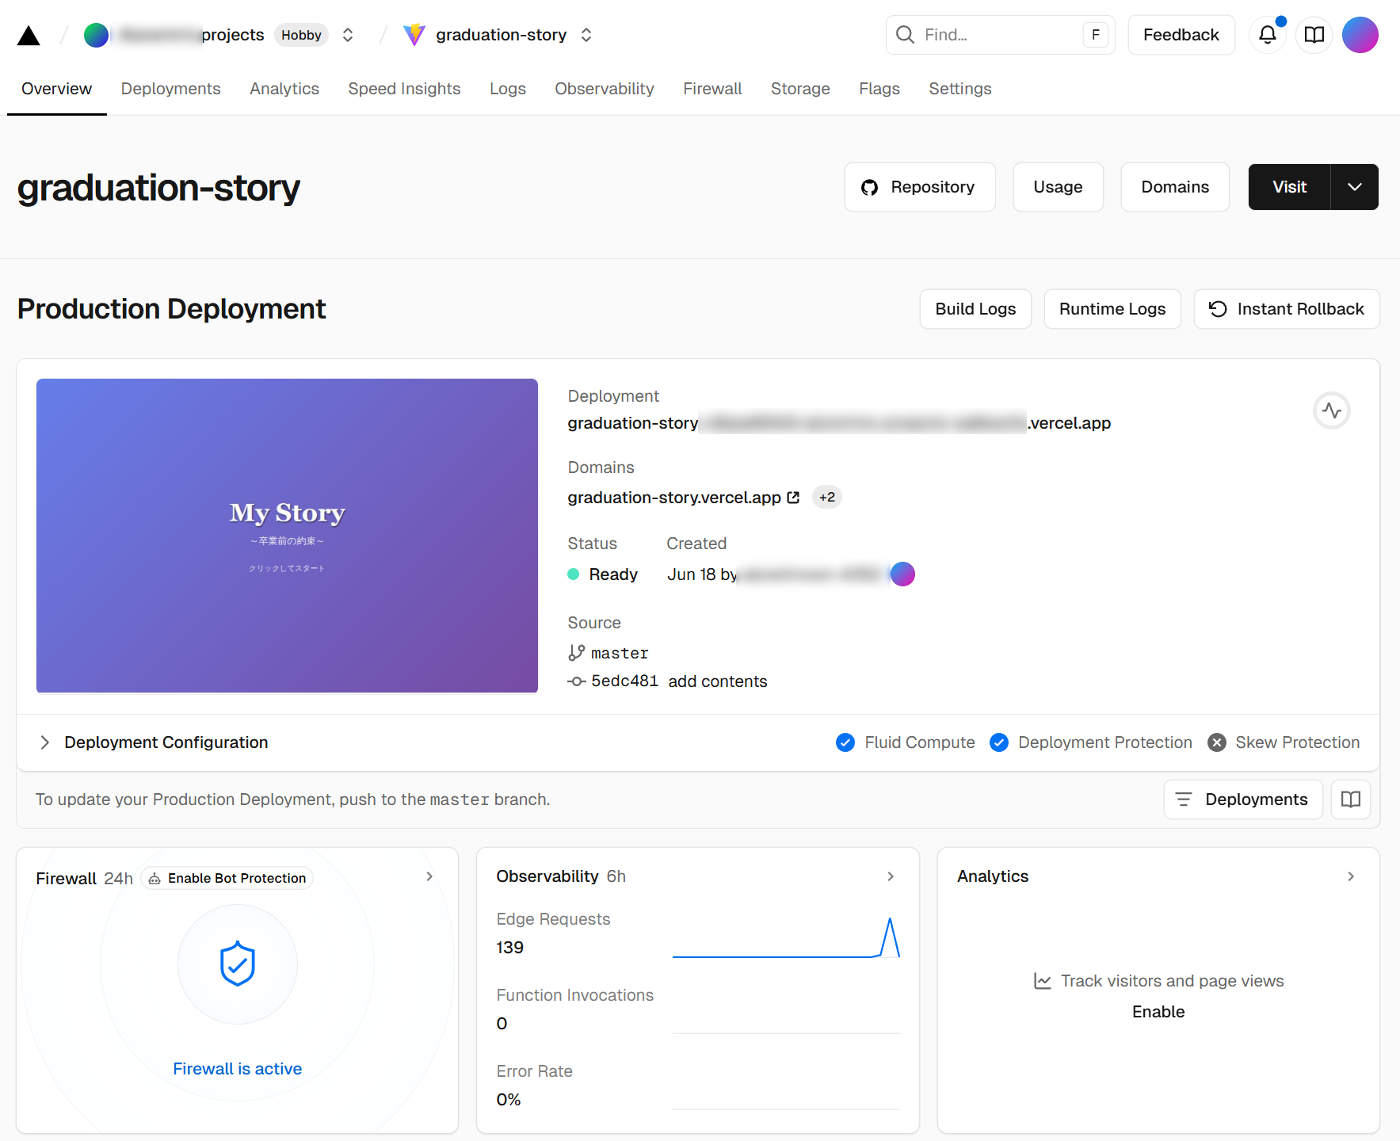Click the Deployment Protection check indicator
Image resolution: width=1400 pixels, height=1141 pixels.
(999, 742)
